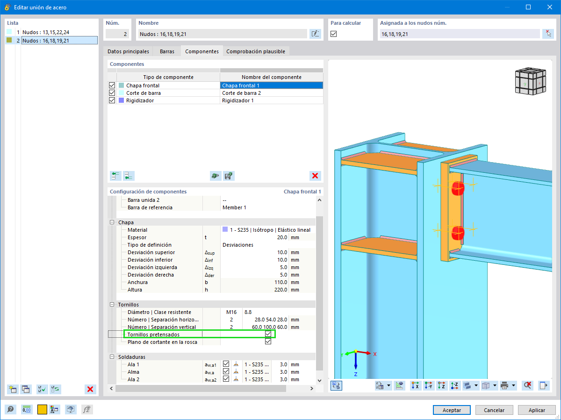
Task: Open component library icon with green arrow
Action: 216,176
